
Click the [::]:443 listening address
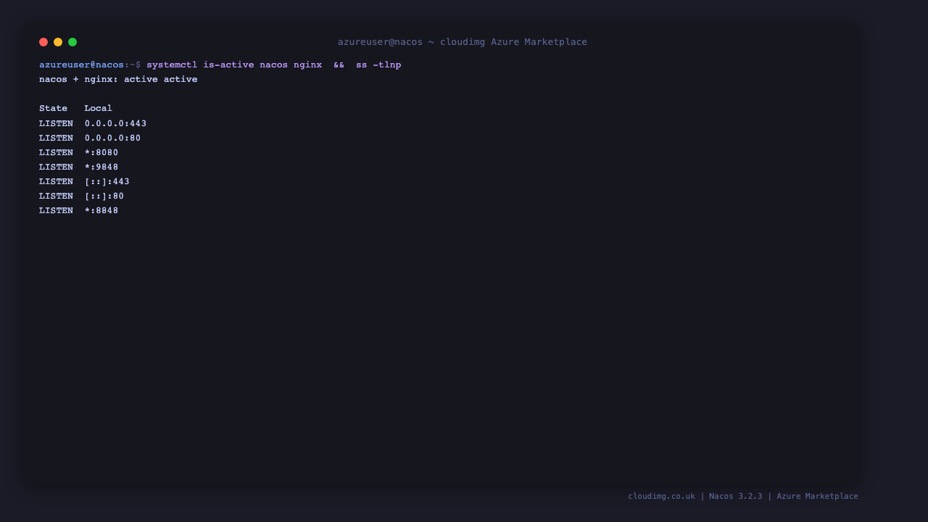107,182
